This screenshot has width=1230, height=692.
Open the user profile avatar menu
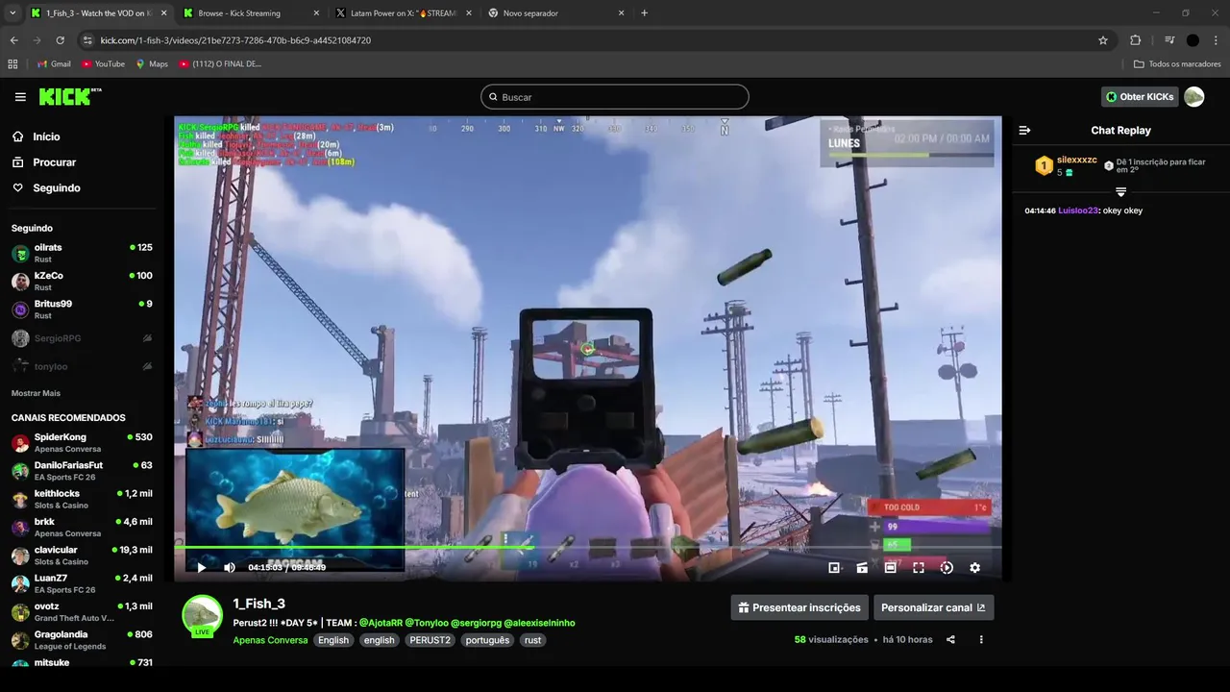[x=1194, y=97]
